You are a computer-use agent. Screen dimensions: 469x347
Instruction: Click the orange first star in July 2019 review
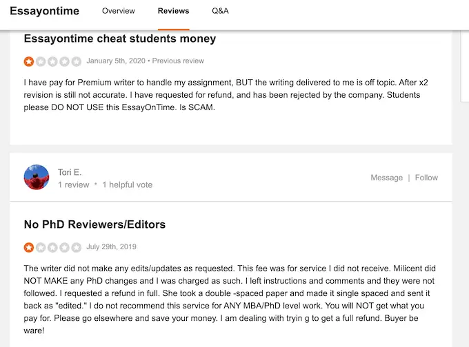tap(29, 247)
